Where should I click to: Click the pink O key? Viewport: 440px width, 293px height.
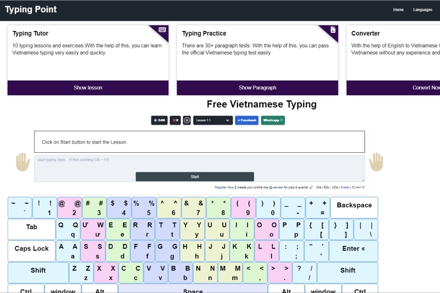[x=267, y=229]
